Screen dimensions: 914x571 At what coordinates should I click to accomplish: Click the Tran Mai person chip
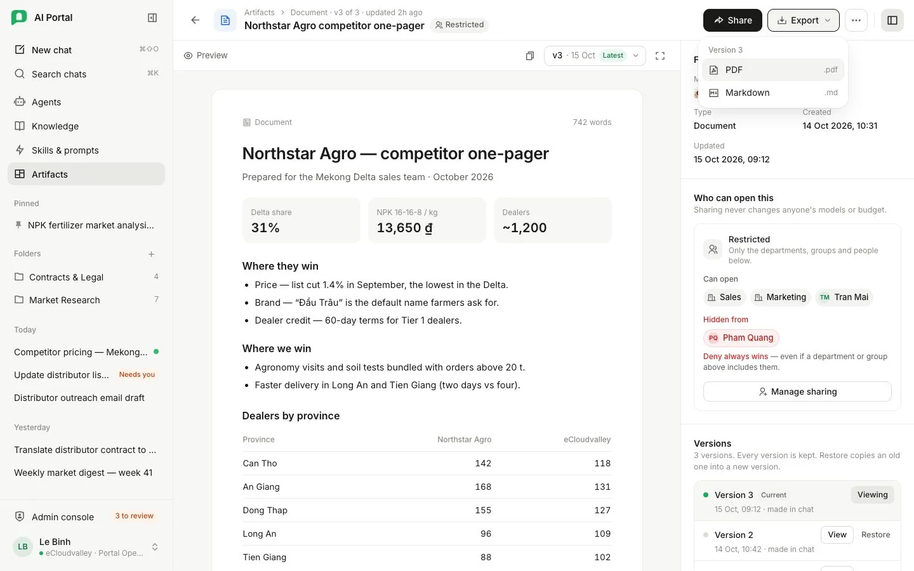coord(844,297)
